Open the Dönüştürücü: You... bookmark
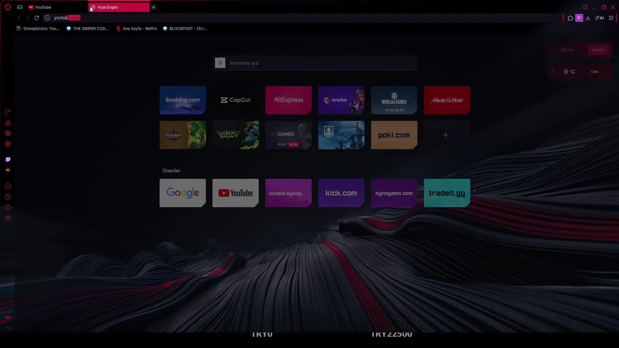 [x=38, y=29]
